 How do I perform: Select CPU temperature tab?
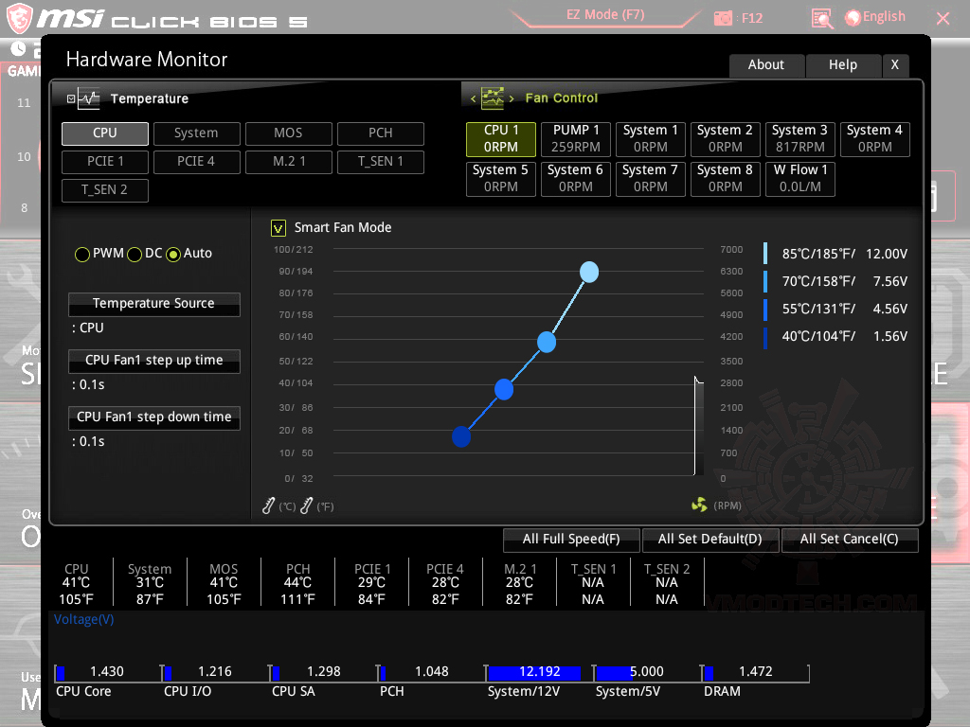[105, 133]
